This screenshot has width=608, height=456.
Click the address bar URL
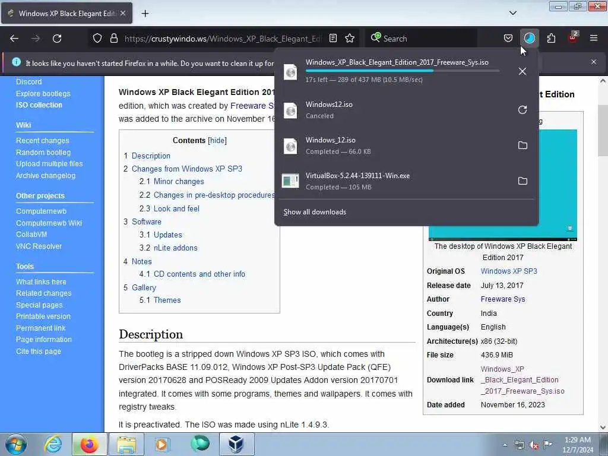point(223,39)
